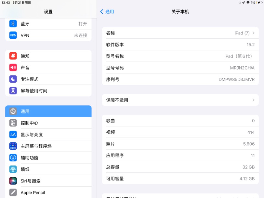The image size is (264, 198).
Task: Select the Sounds speaker icon
Action: pyautogui.click(x=13, y=68)
